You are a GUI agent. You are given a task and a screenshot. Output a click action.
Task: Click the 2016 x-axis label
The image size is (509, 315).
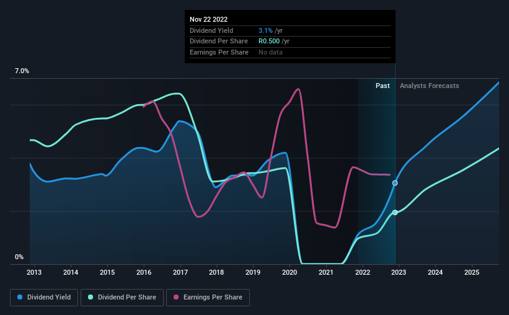click(x=144, y=272)
